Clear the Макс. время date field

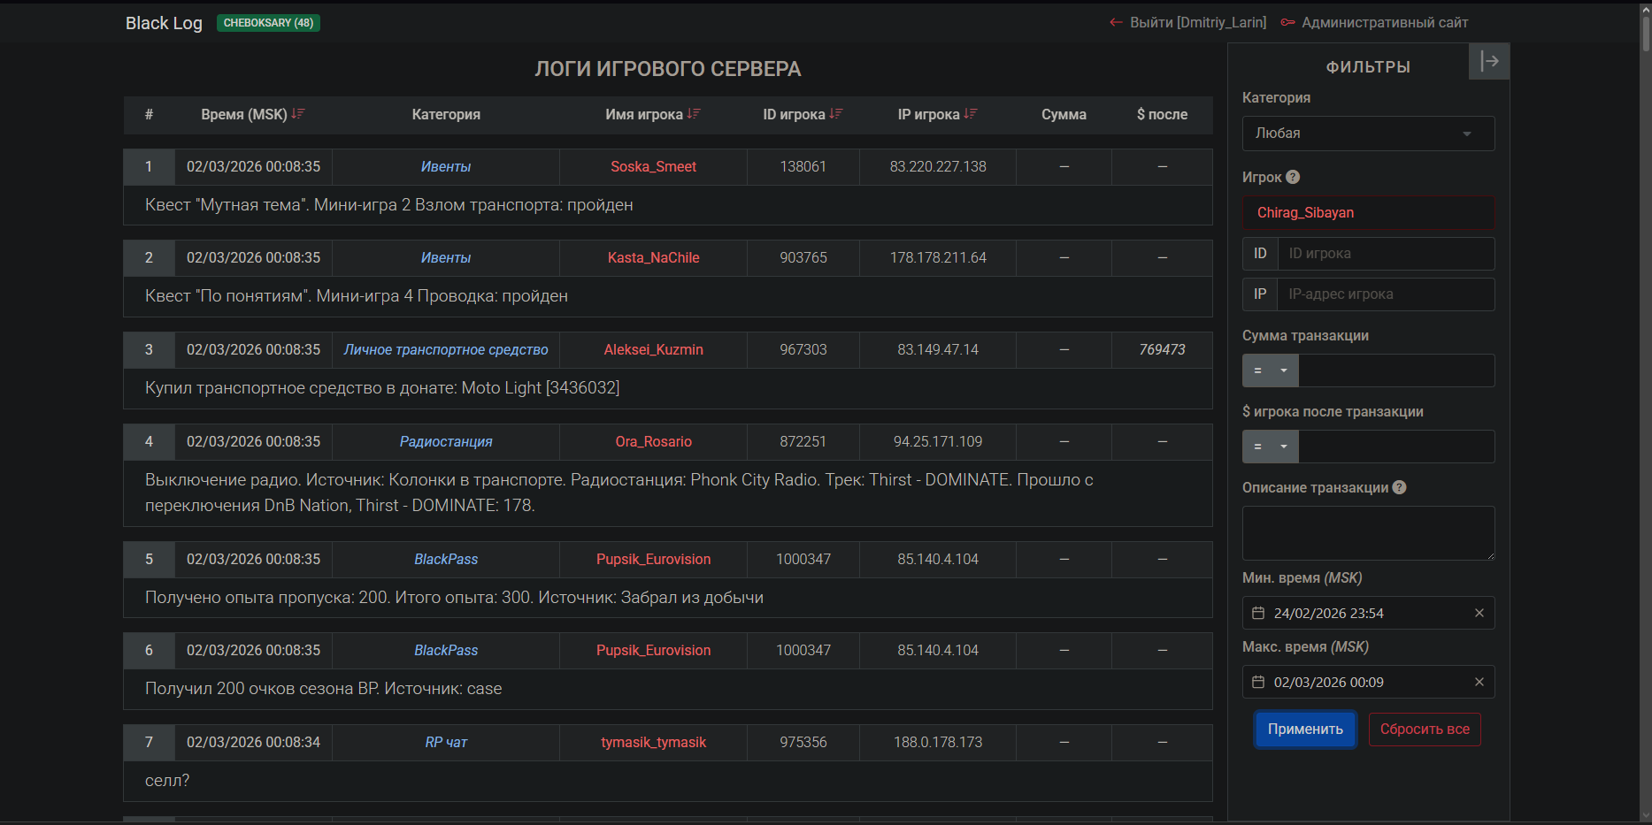point(1479,682)
